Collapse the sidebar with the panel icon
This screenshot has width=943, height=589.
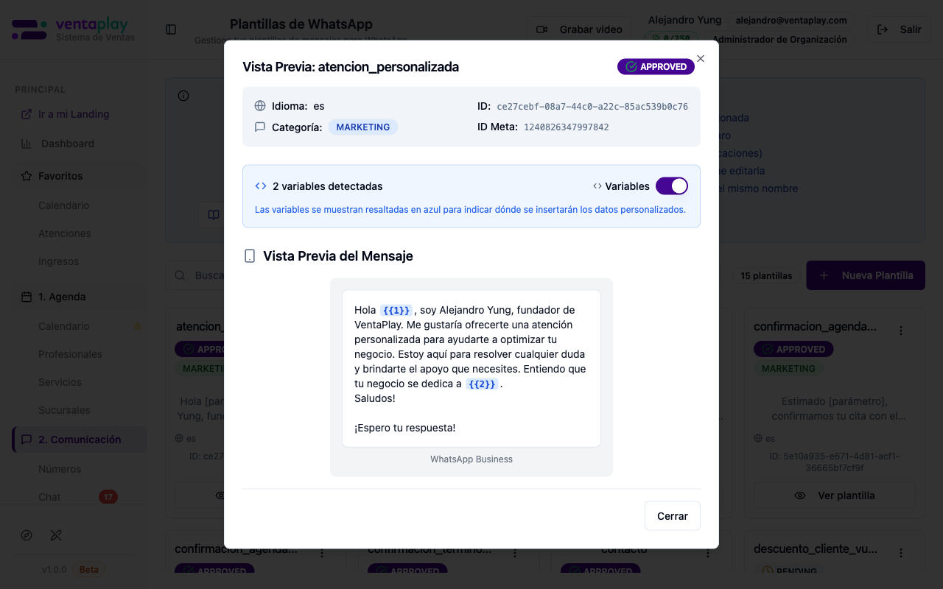(171, 29)
